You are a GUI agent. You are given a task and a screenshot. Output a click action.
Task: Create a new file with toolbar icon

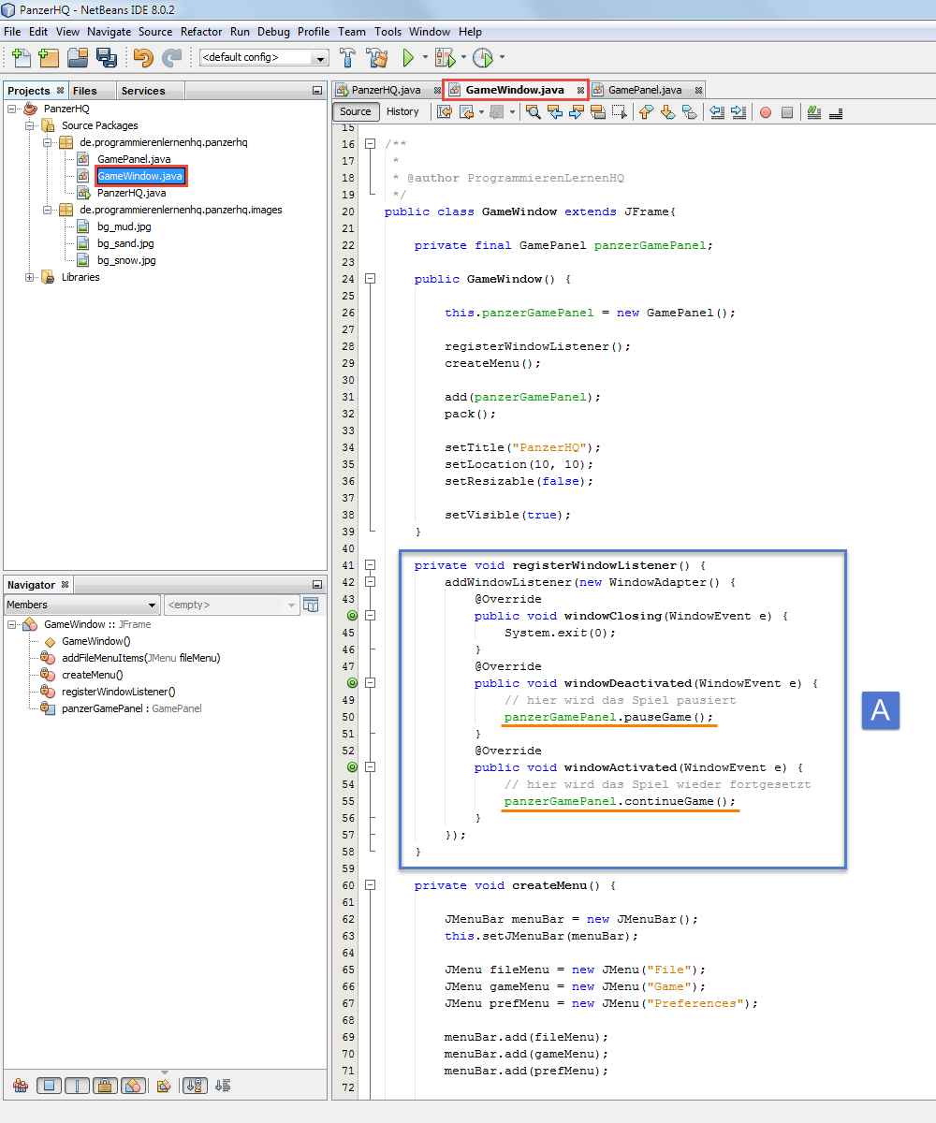click(x=21, y=57)
